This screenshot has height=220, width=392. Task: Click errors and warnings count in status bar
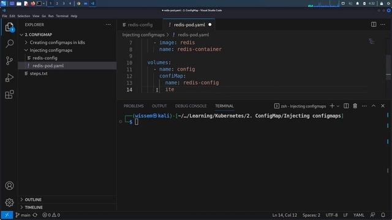51,215
